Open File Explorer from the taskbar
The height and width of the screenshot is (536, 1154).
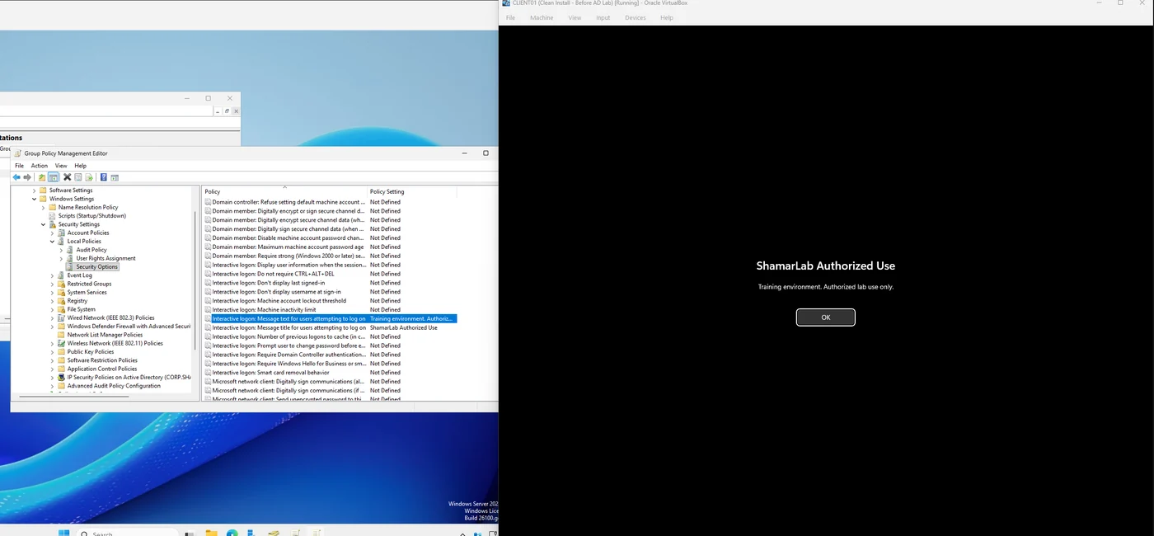coord(212,533)
